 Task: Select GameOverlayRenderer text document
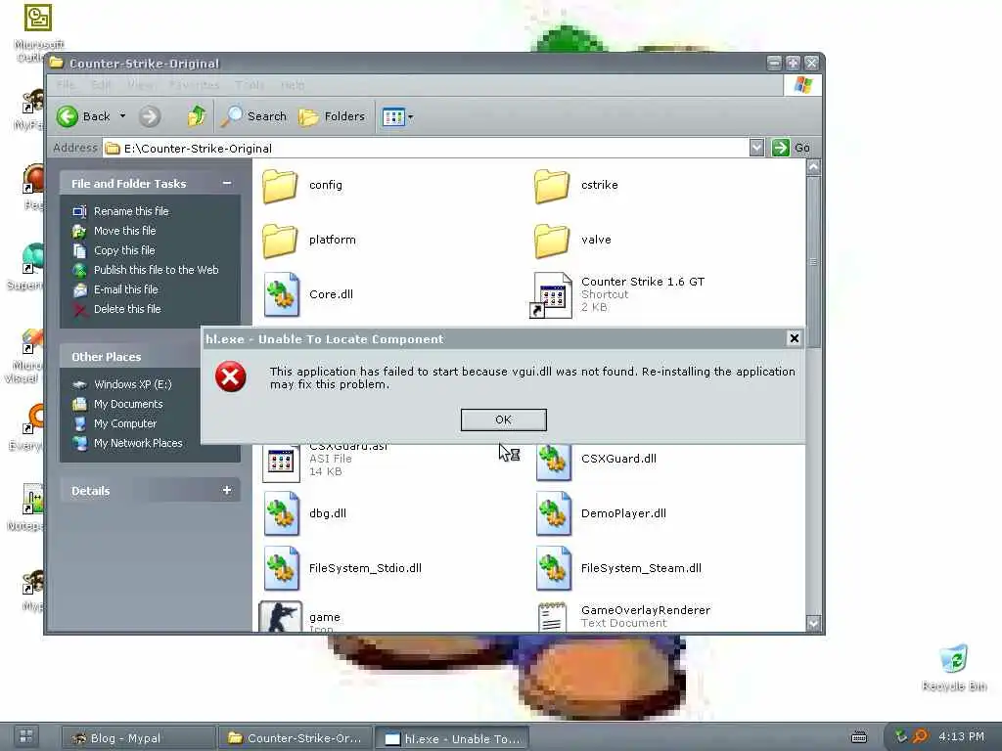623,617
